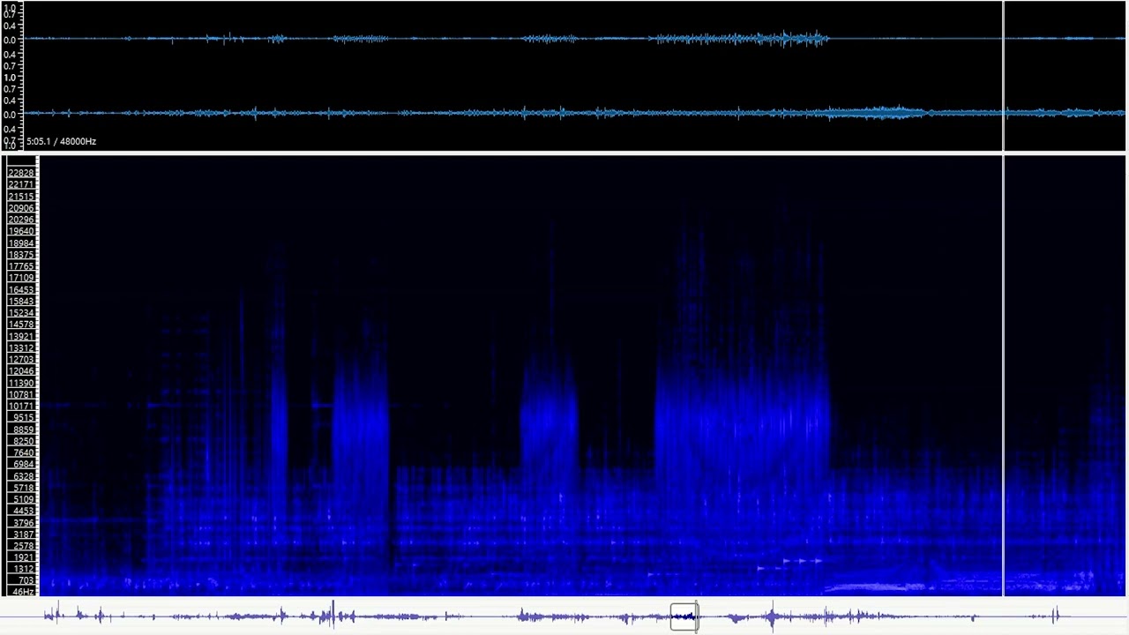Click the 1312 frequency label

coord(21,569)
